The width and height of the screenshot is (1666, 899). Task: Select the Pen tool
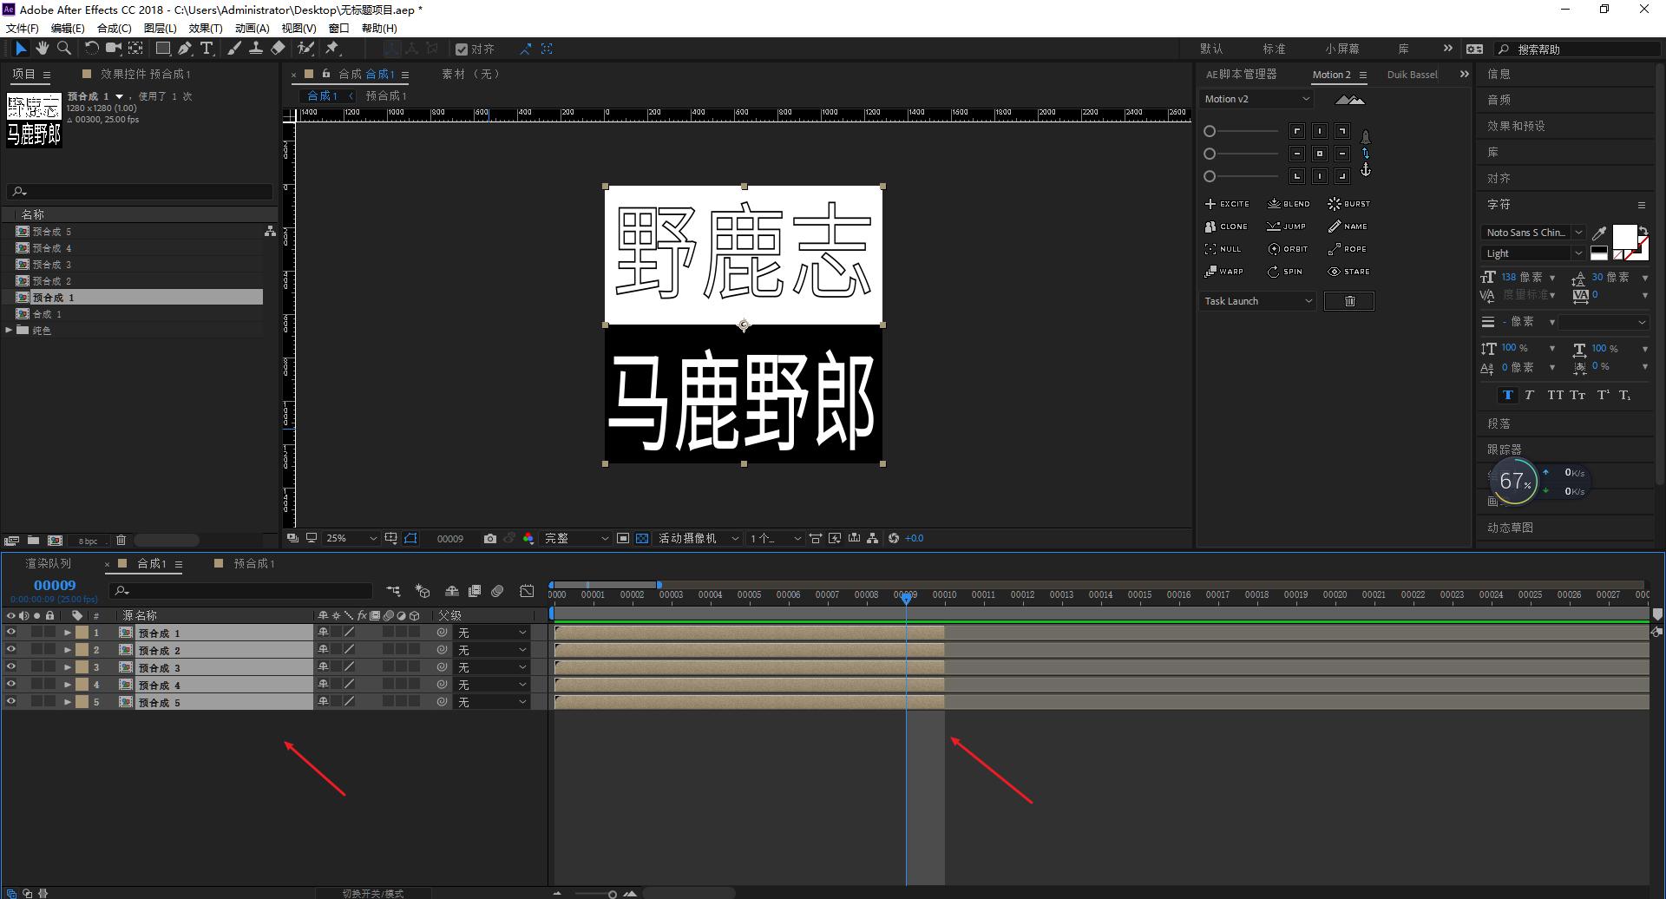point(186,49)
